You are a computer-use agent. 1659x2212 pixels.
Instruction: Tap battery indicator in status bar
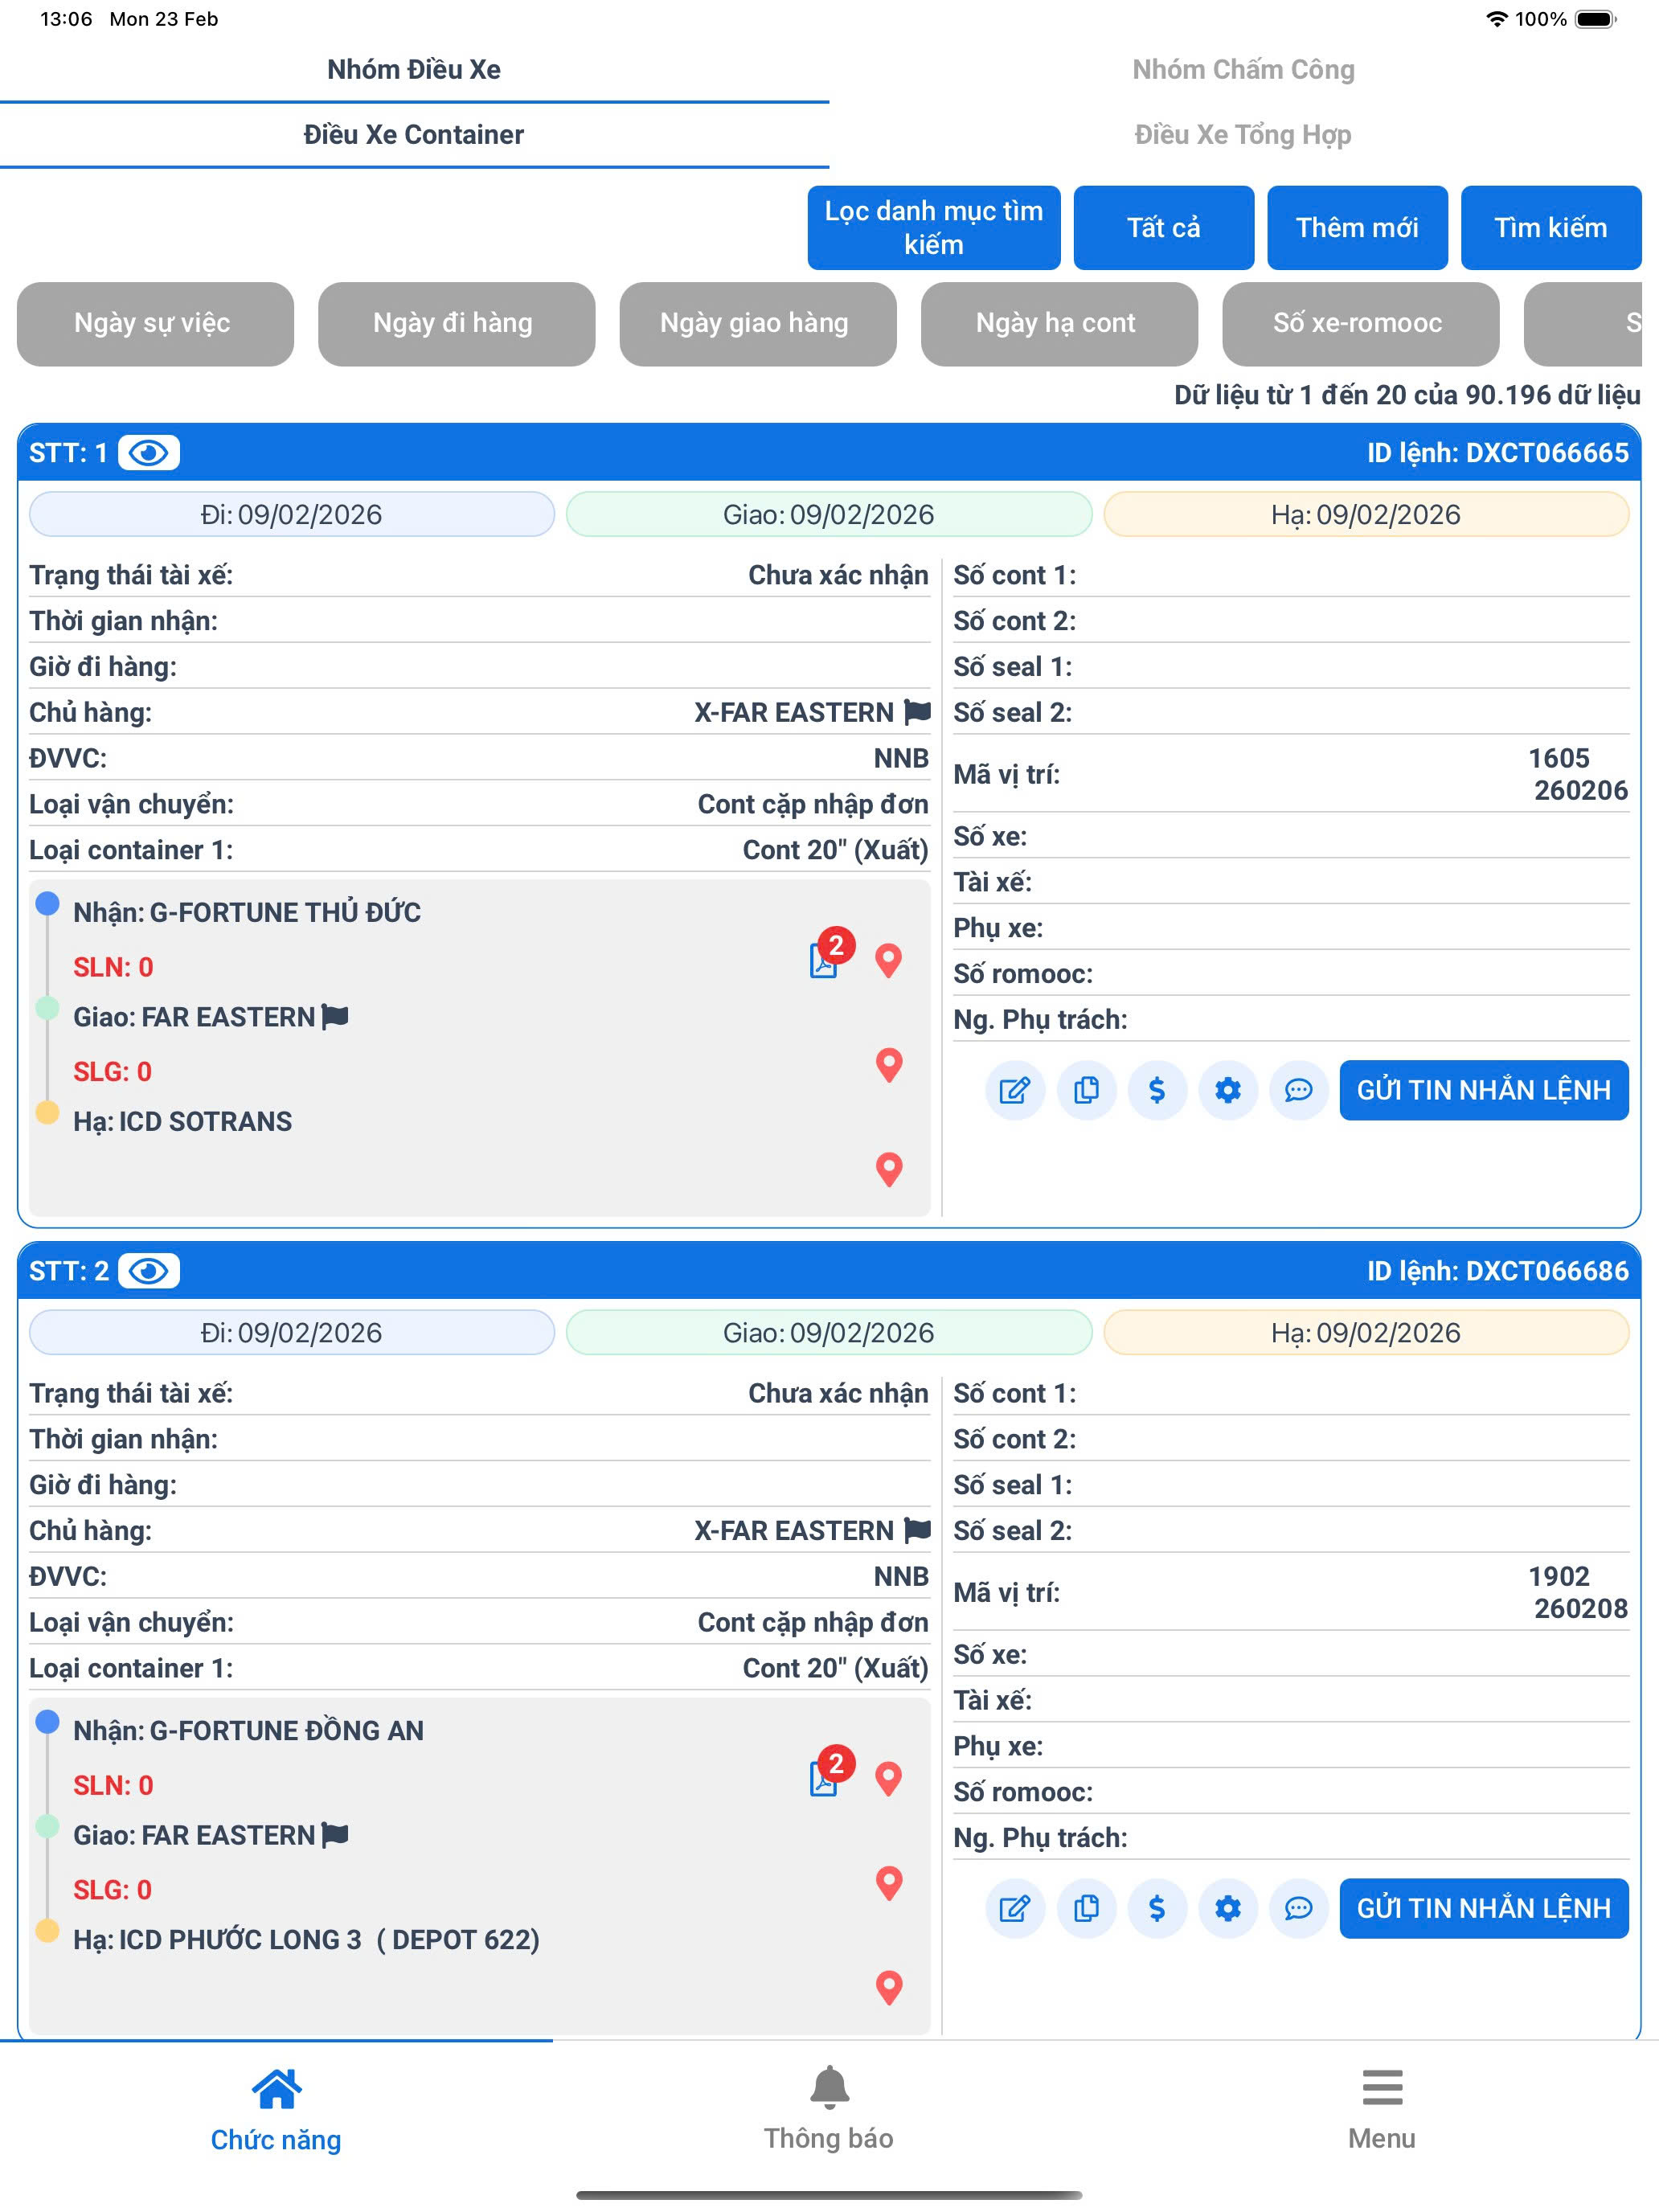[1595, 19]
